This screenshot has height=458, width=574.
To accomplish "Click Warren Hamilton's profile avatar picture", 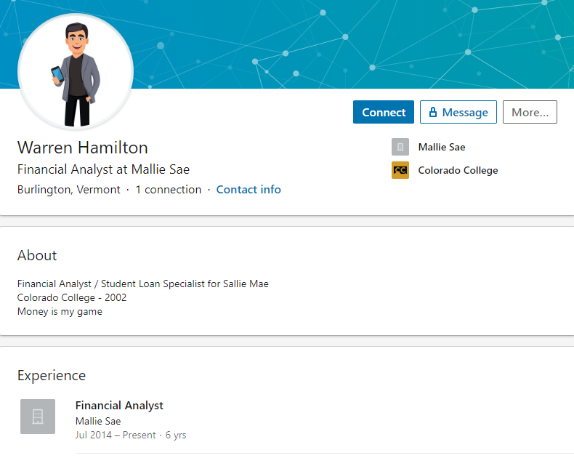I will pyautogui.click(x=76, y=71).
